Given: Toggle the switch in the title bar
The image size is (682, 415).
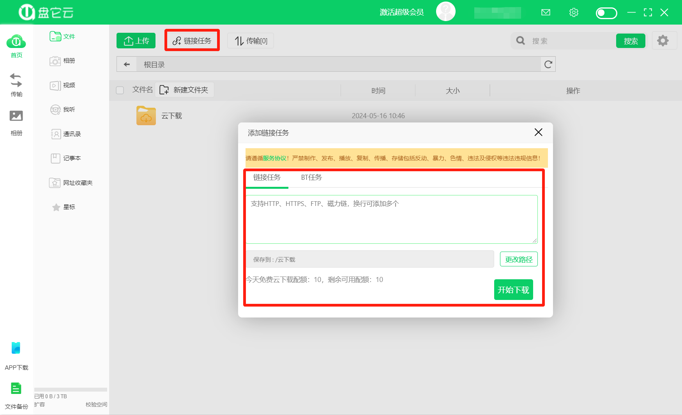Looking at the screenshot, I should pyautogui.click(x=606, y=13).
